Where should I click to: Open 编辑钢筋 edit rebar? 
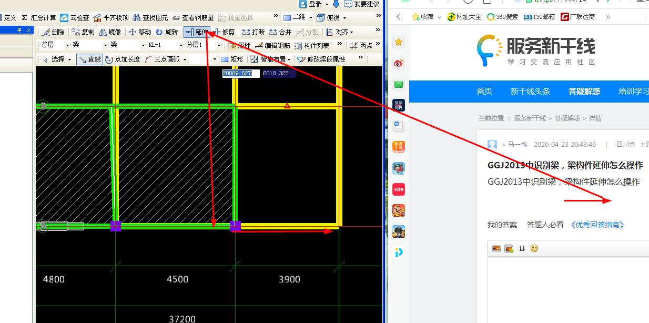[272, 46]
